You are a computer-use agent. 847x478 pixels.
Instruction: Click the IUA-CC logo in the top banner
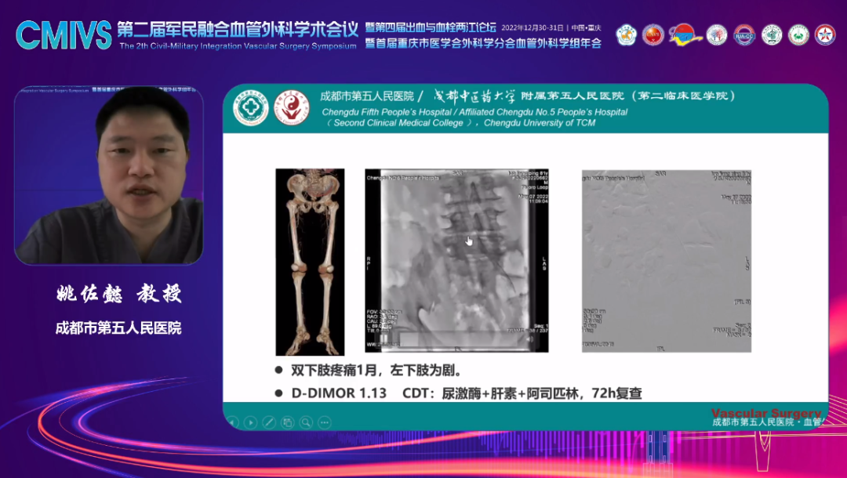[744, 35]
